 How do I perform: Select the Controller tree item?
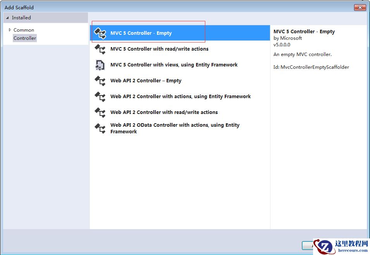point(25,38)
